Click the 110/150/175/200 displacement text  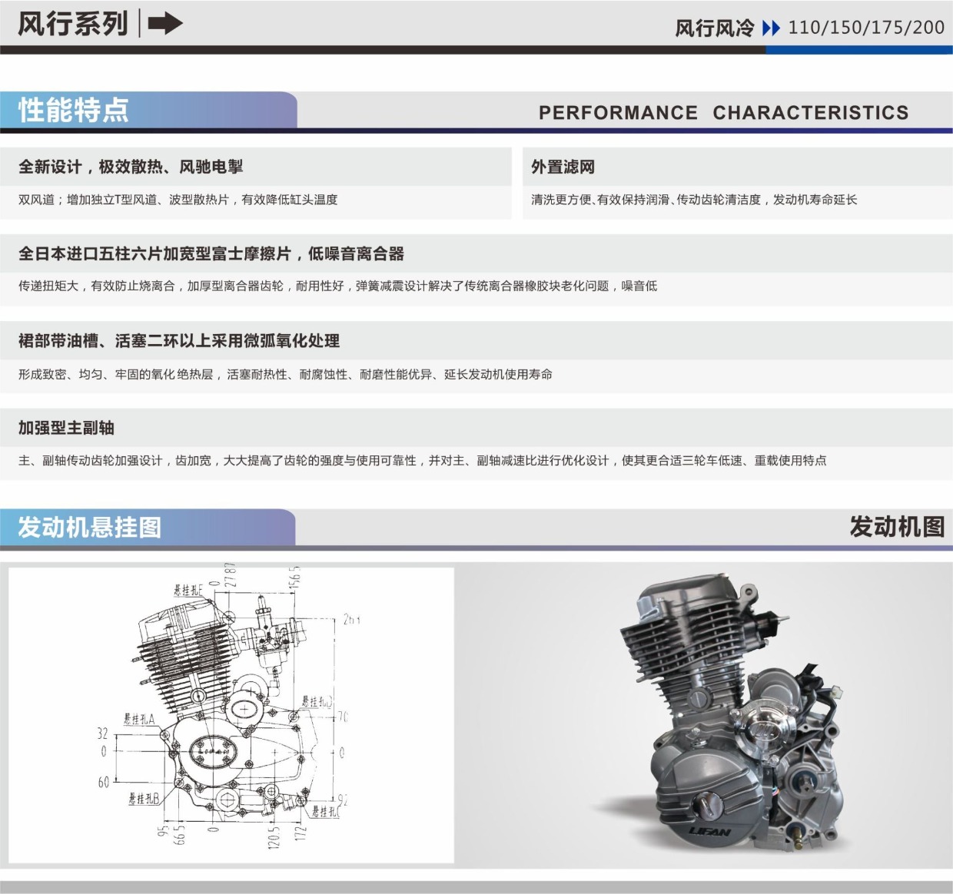click(866, 28)
